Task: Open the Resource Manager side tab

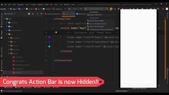Action: pyautogui.click(x=2, y=20)
